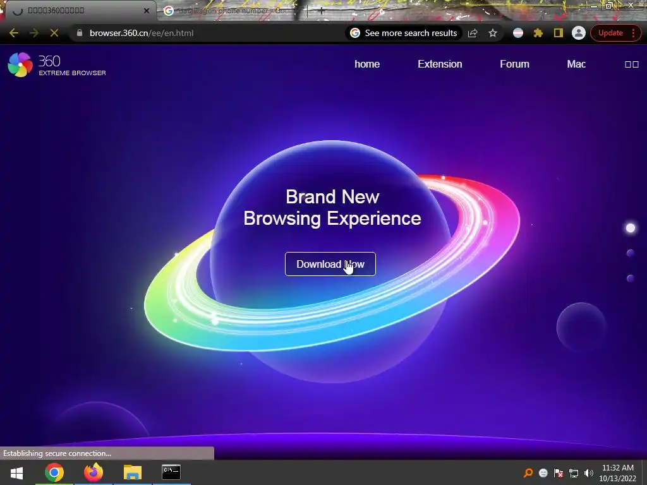This screenshot has height=485, width=647.
Task: Click the Brand New Browsing Experience heading
Action: 332,207
